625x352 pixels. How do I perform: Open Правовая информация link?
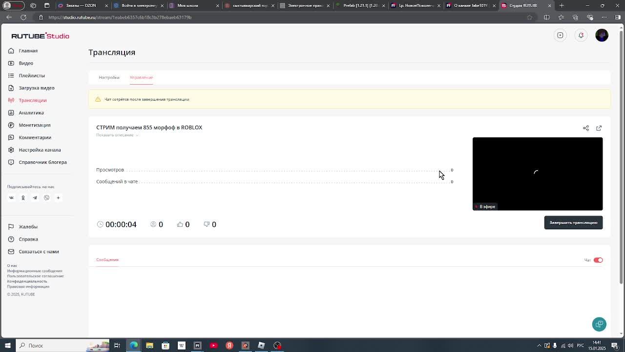(28, 286)
